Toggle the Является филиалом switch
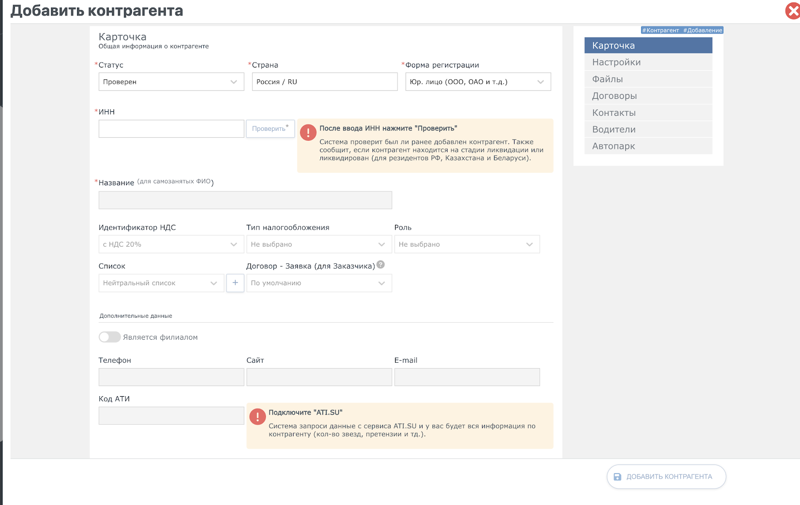This screenshot has height=505, width=800. [109, 337]
